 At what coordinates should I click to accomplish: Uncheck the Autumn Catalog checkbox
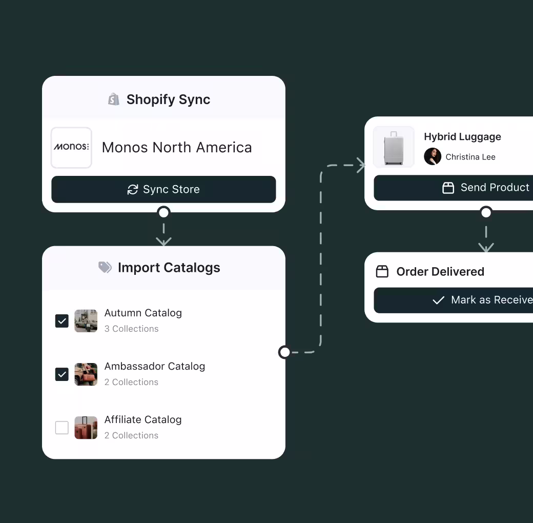62,320
